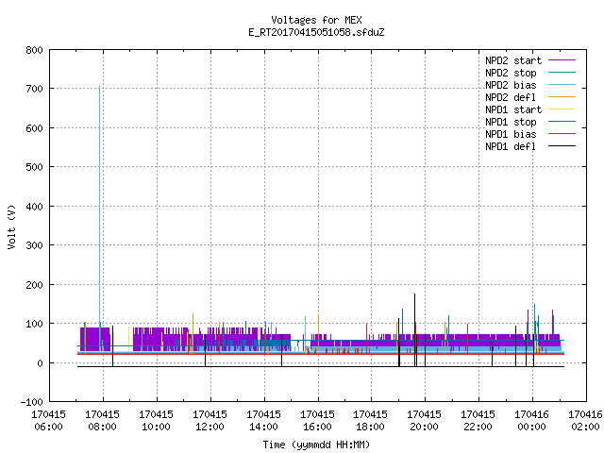Click the x-axis tick label 170415 20:00
Viewport: 604px width, 453px height.
coord(424,421)
